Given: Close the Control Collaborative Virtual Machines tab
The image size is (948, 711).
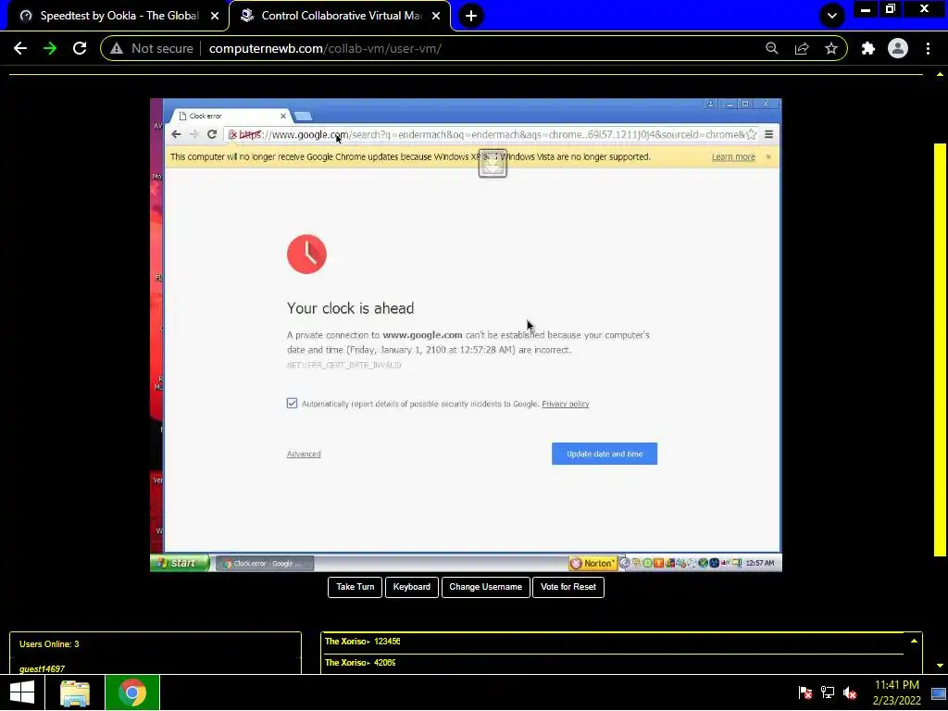Looking at the screenshot, I should 436,16.
